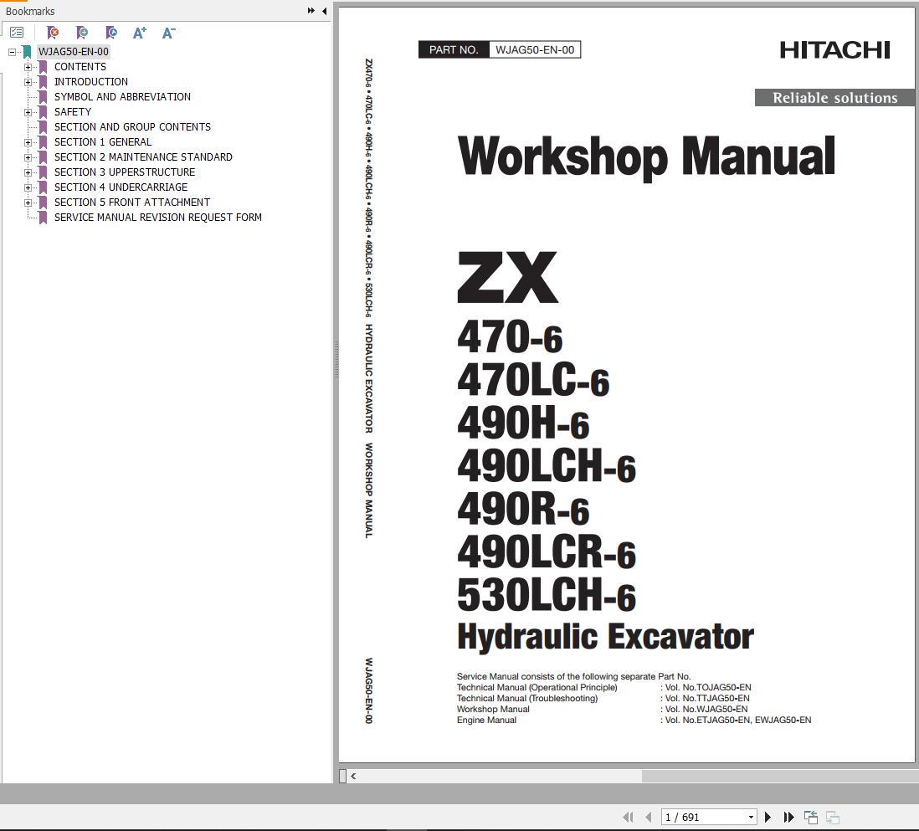The image size is (919, 831).
Task: Click the horizontal scrollbar left arrow
Action: 353,776
